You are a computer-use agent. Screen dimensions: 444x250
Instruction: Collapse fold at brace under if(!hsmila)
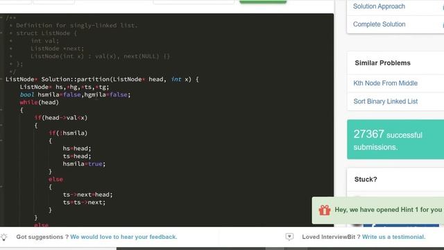pos(1,140)
